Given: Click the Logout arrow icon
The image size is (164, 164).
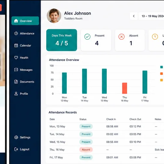Looking at the screenshot, I should tap(16, 149).
